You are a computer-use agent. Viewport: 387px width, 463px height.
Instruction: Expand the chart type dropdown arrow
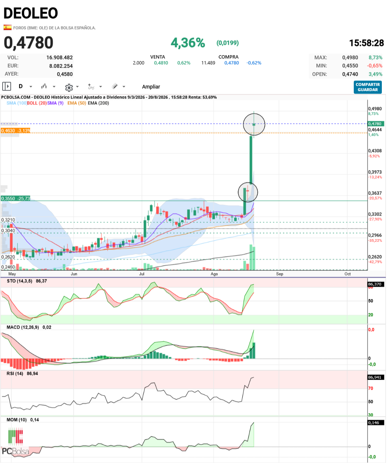click(x=54, y=87)
